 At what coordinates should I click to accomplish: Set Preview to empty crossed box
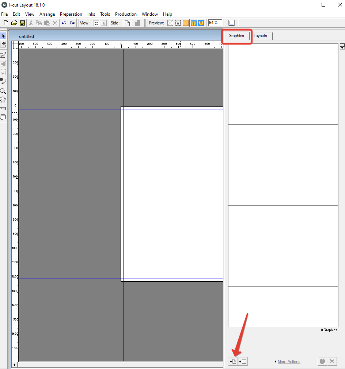click(x=170, y=23)
